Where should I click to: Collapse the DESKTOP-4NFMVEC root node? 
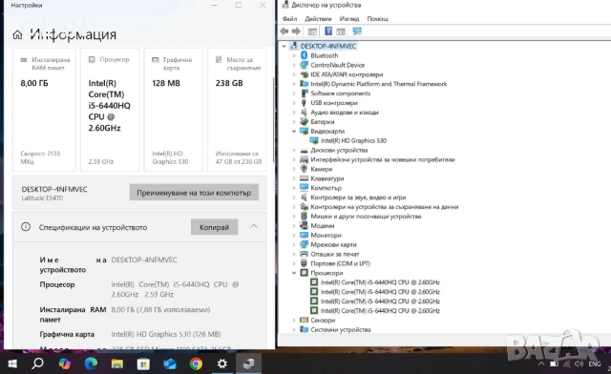tap(284, 47)
